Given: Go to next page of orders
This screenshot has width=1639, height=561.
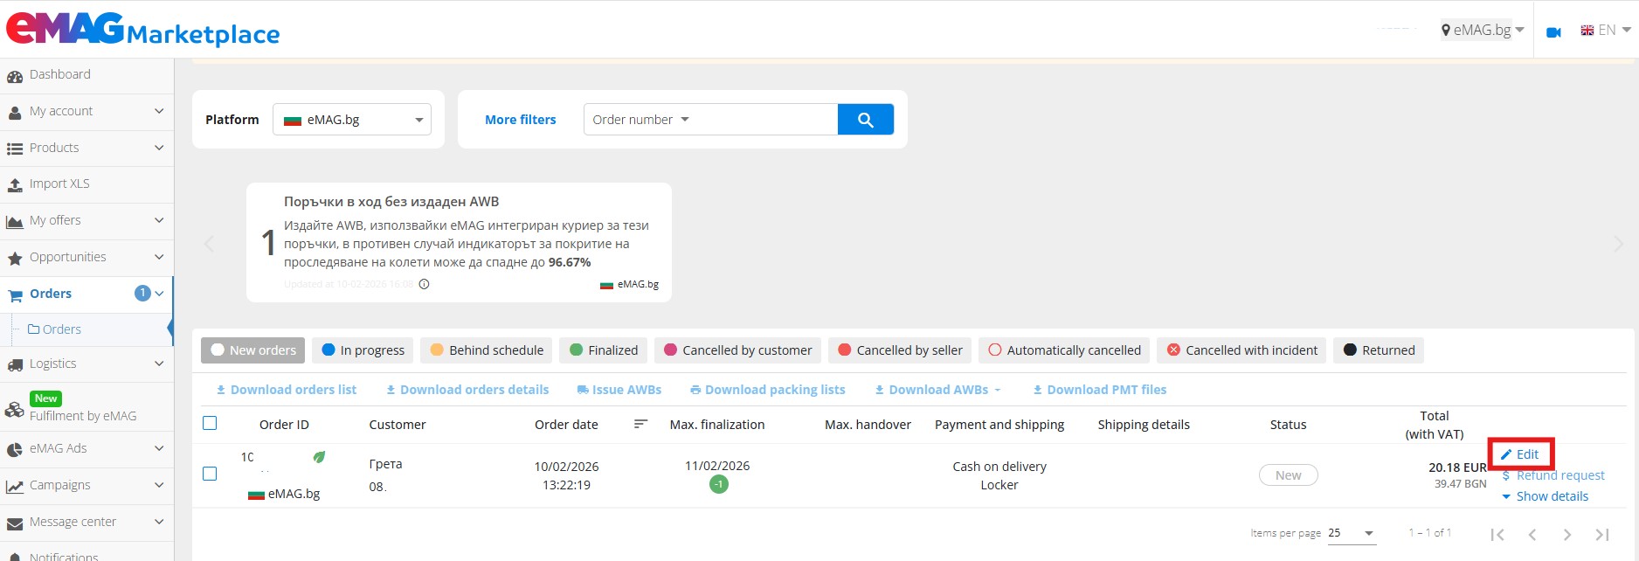Looking at the screenshot, I should pos(1567,534).
